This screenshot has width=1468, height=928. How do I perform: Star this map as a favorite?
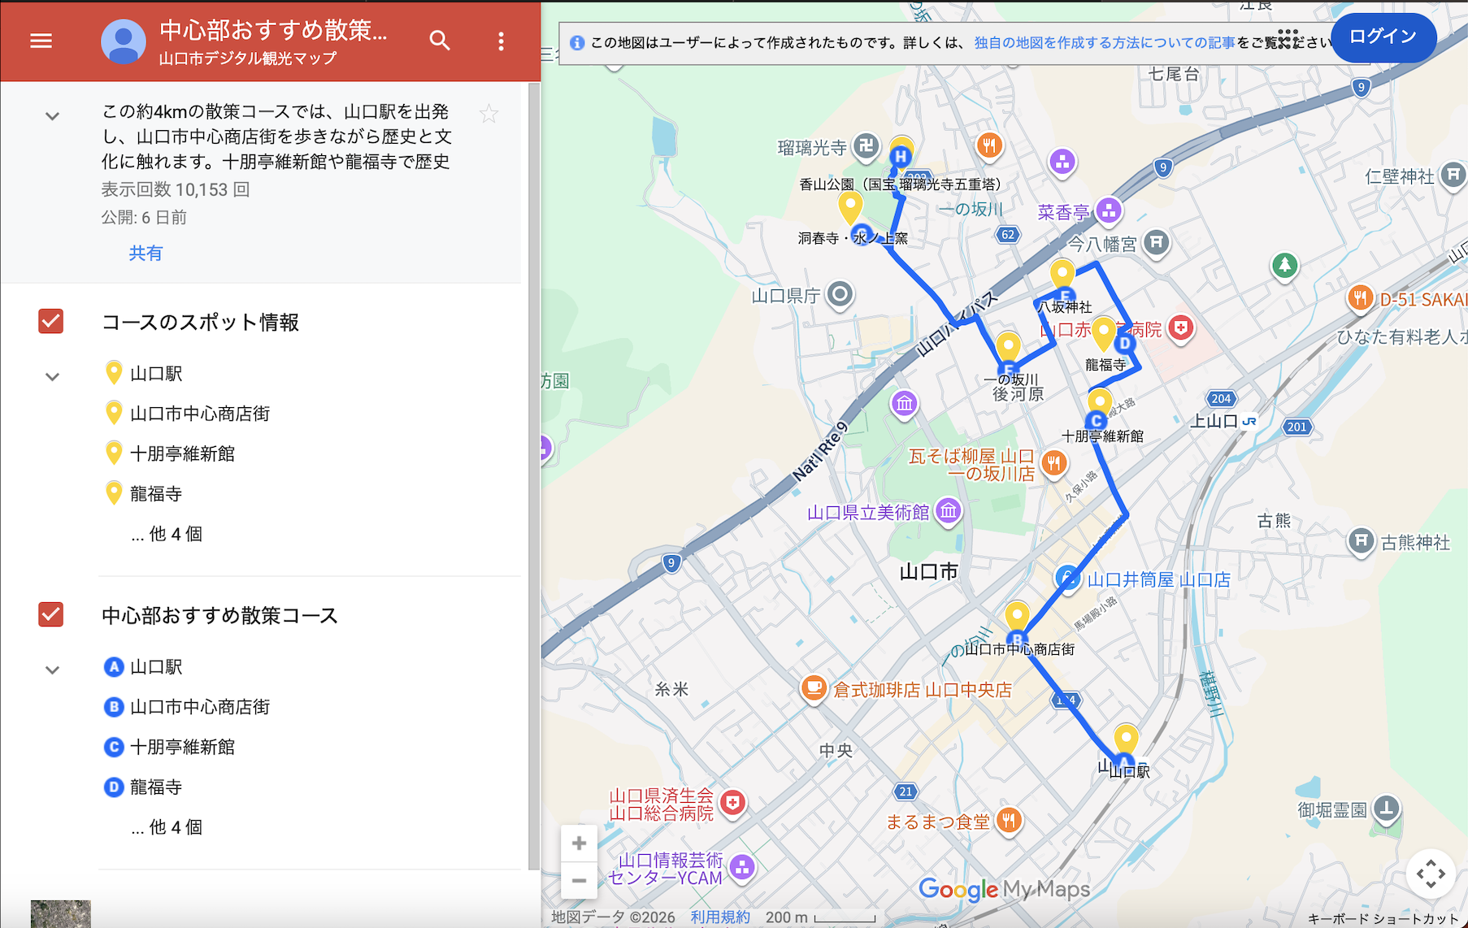point(489,114)
